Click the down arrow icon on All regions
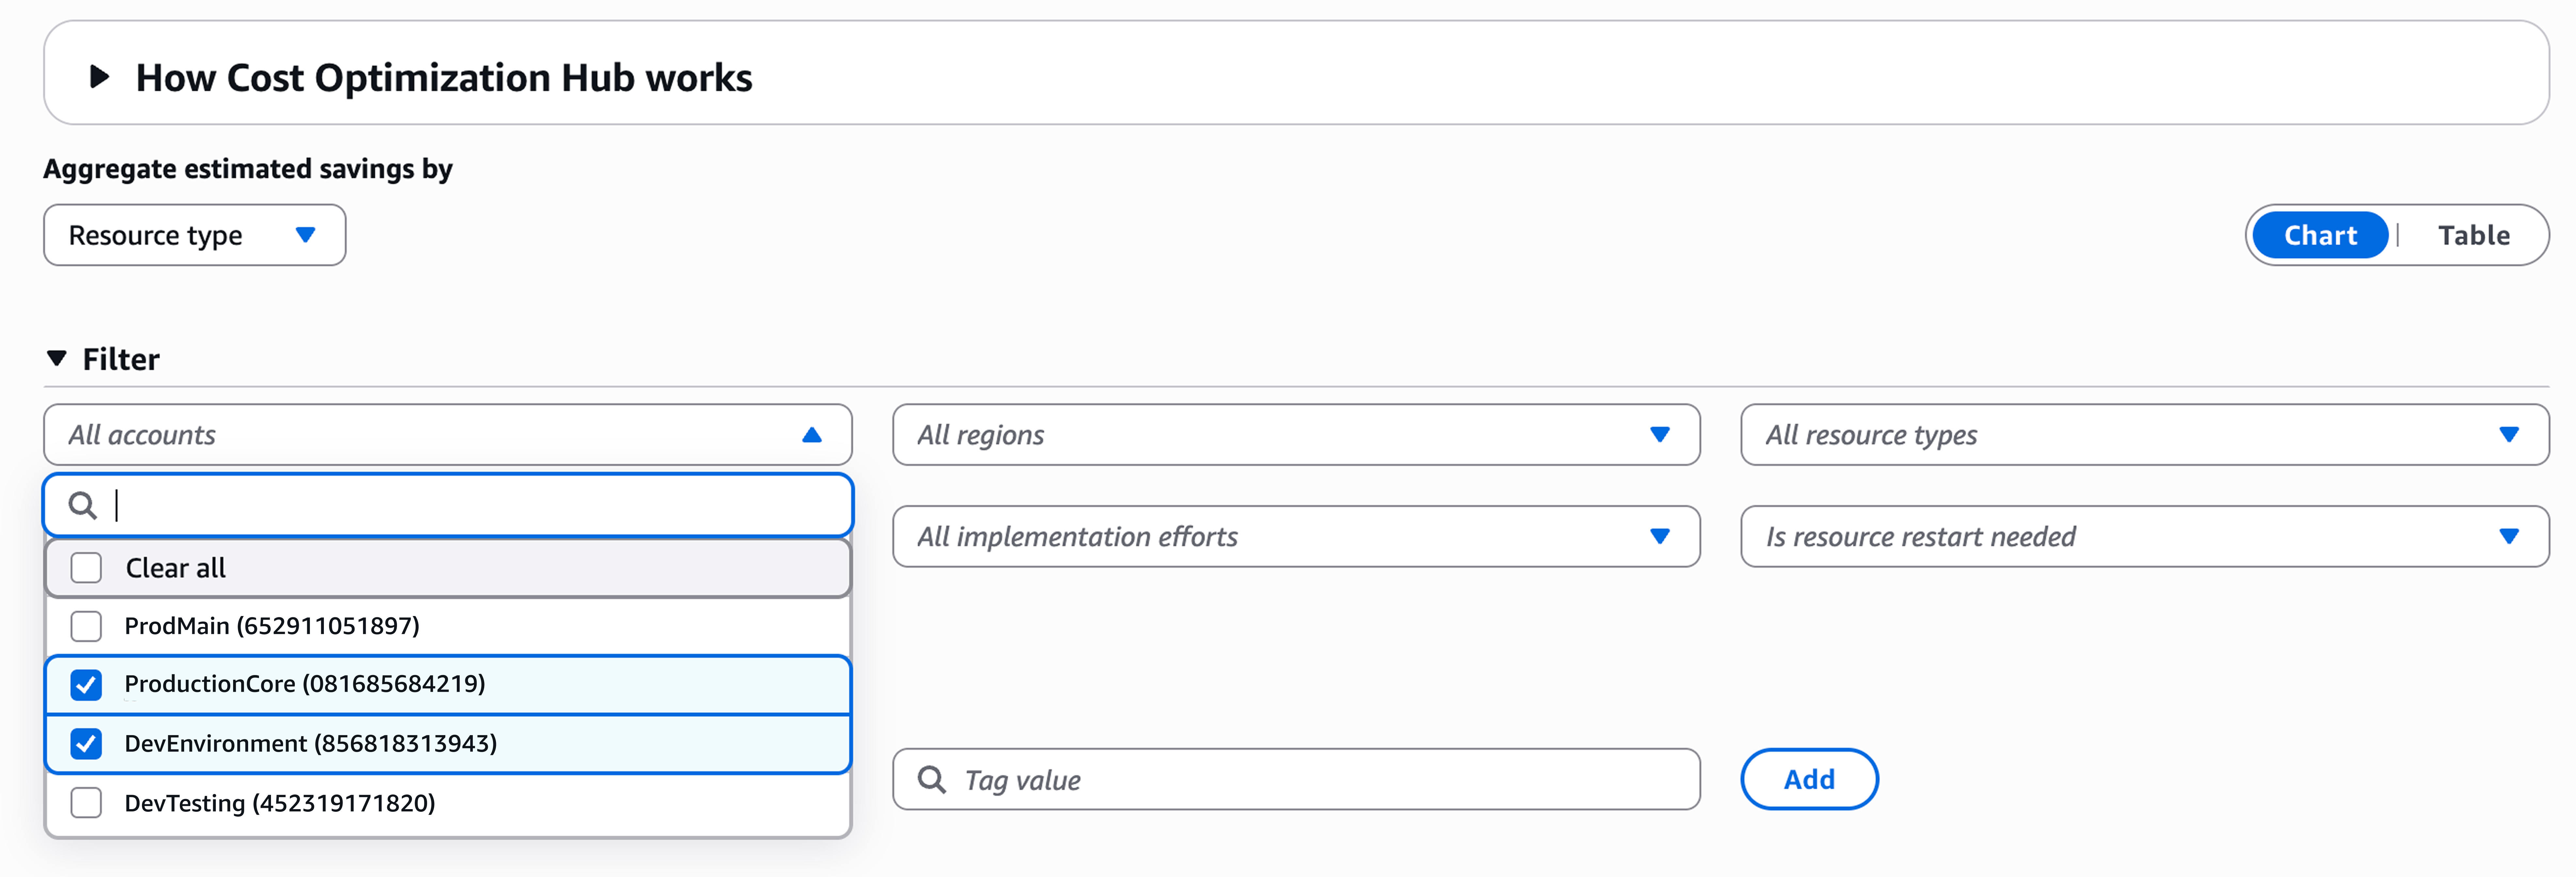The image size is (2576, 877). pyautogui.click(x=1660, y=435)
